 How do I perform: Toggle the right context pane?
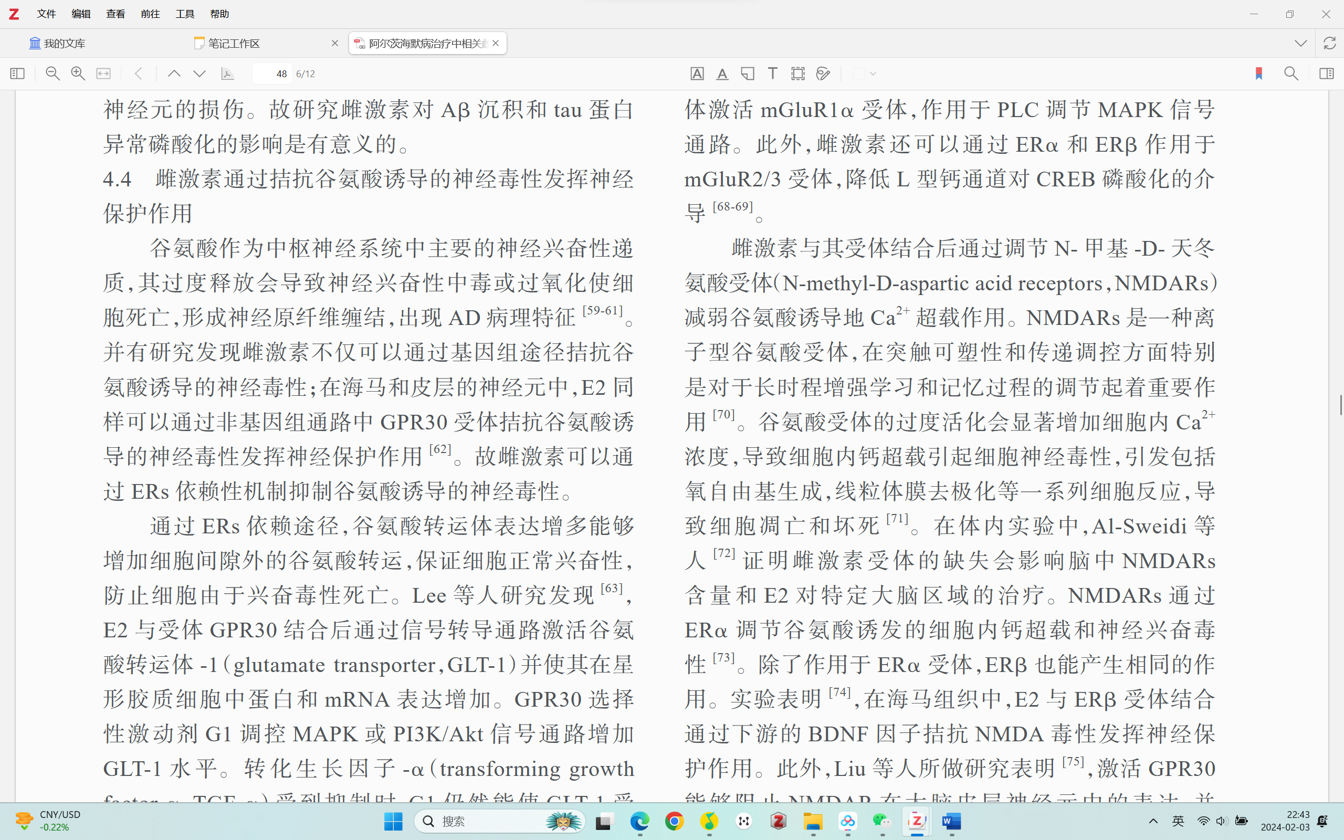click(1326, 73)
